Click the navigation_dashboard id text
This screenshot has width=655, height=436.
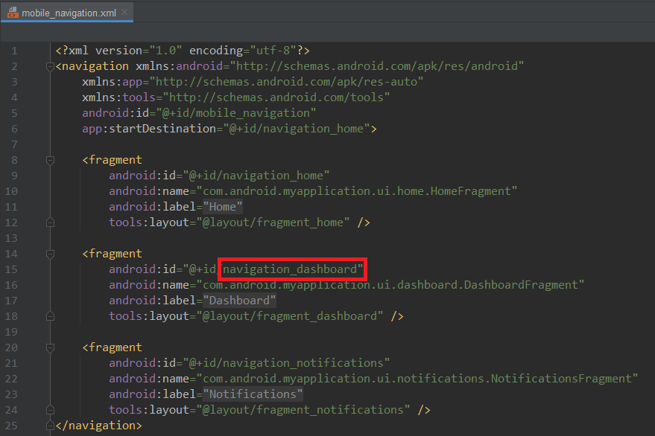[290, 269]
